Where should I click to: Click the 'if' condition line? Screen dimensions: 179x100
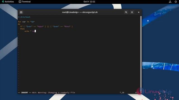(46, 26)
